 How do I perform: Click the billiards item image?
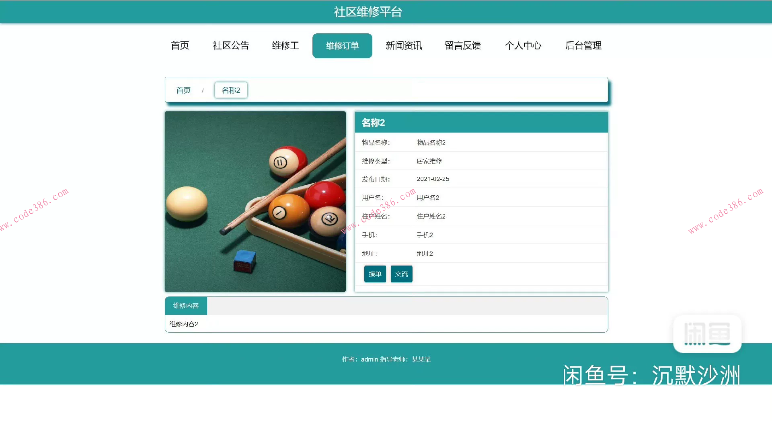255,201
